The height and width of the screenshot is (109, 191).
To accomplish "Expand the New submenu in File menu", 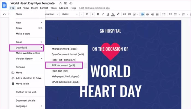I will point(27,23).
